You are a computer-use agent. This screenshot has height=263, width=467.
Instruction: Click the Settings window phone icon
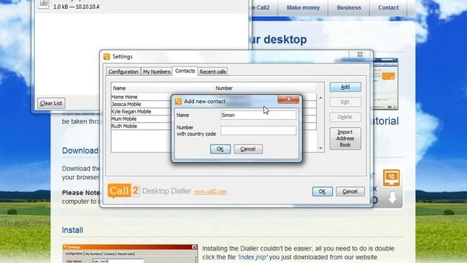(107, 57)
